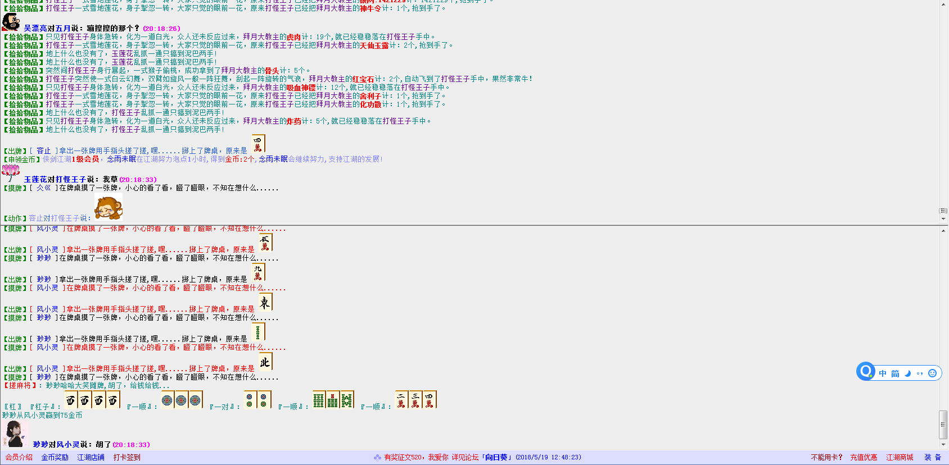Click the 1级会员 label
Screen dimensions: 949x465
(x=85, y=159)
